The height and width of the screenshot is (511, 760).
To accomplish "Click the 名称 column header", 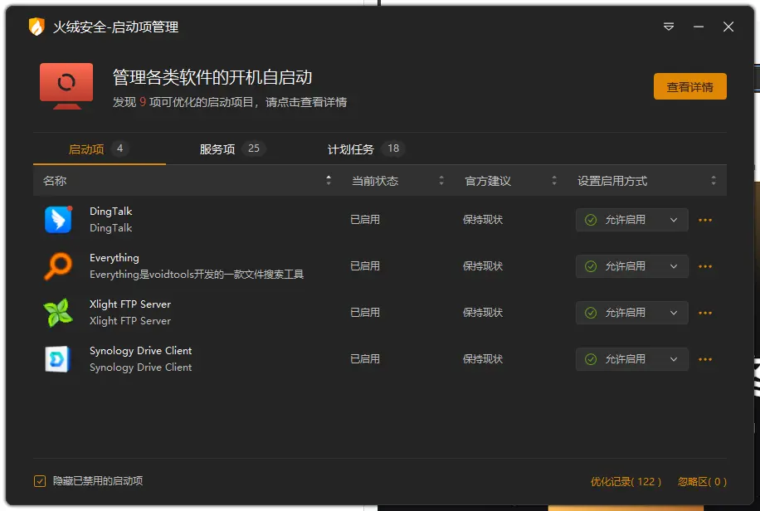I will 55,181.
